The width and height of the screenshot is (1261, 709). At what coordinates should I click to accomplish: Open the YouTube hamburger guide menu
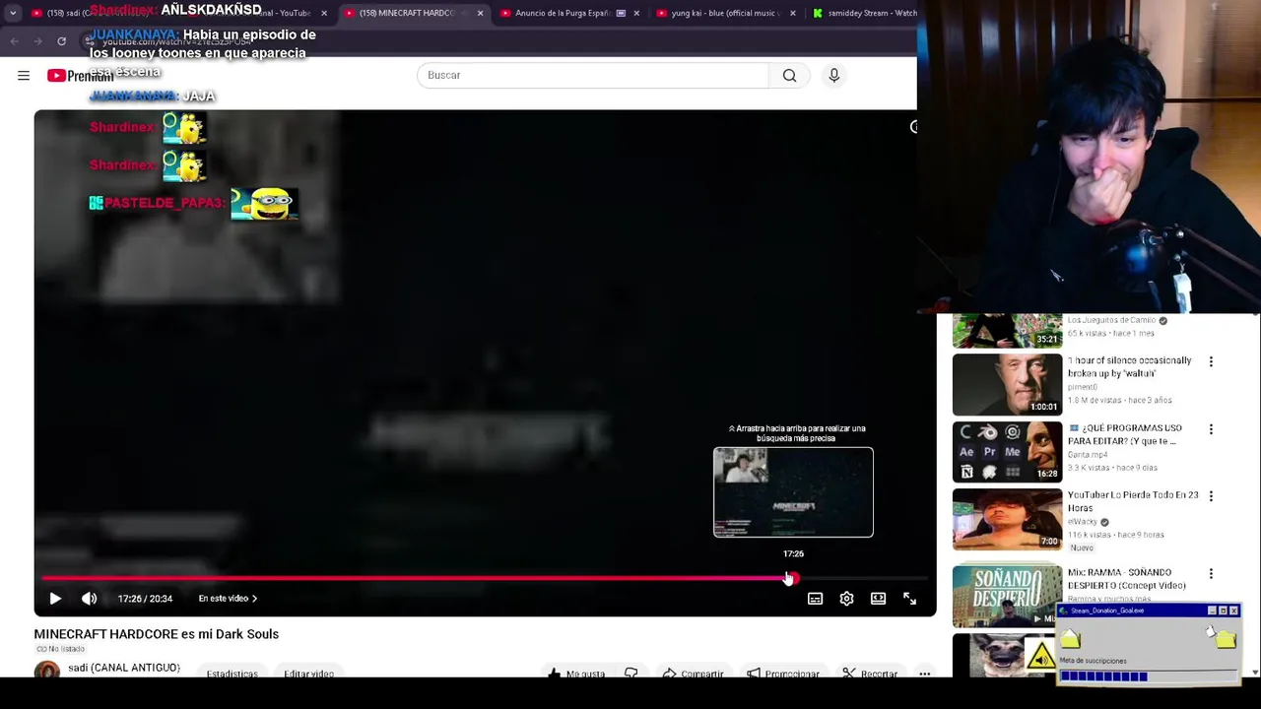click(24, 75)
